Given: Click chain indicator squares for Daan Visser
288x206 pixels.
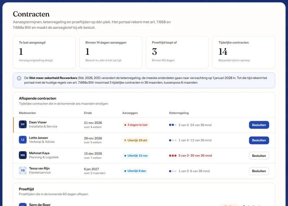Looking at the screenshot, I should 173,125.
